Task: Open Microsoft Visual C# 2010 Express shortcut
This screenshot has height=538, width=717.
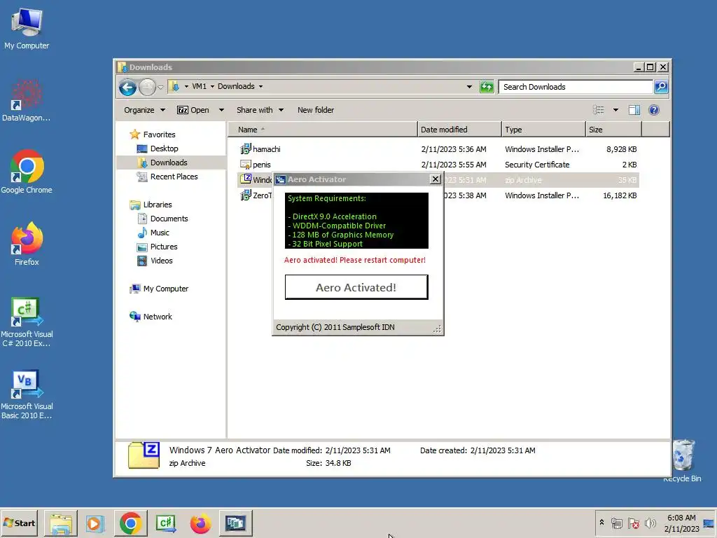Action: [x=27, y=322]
